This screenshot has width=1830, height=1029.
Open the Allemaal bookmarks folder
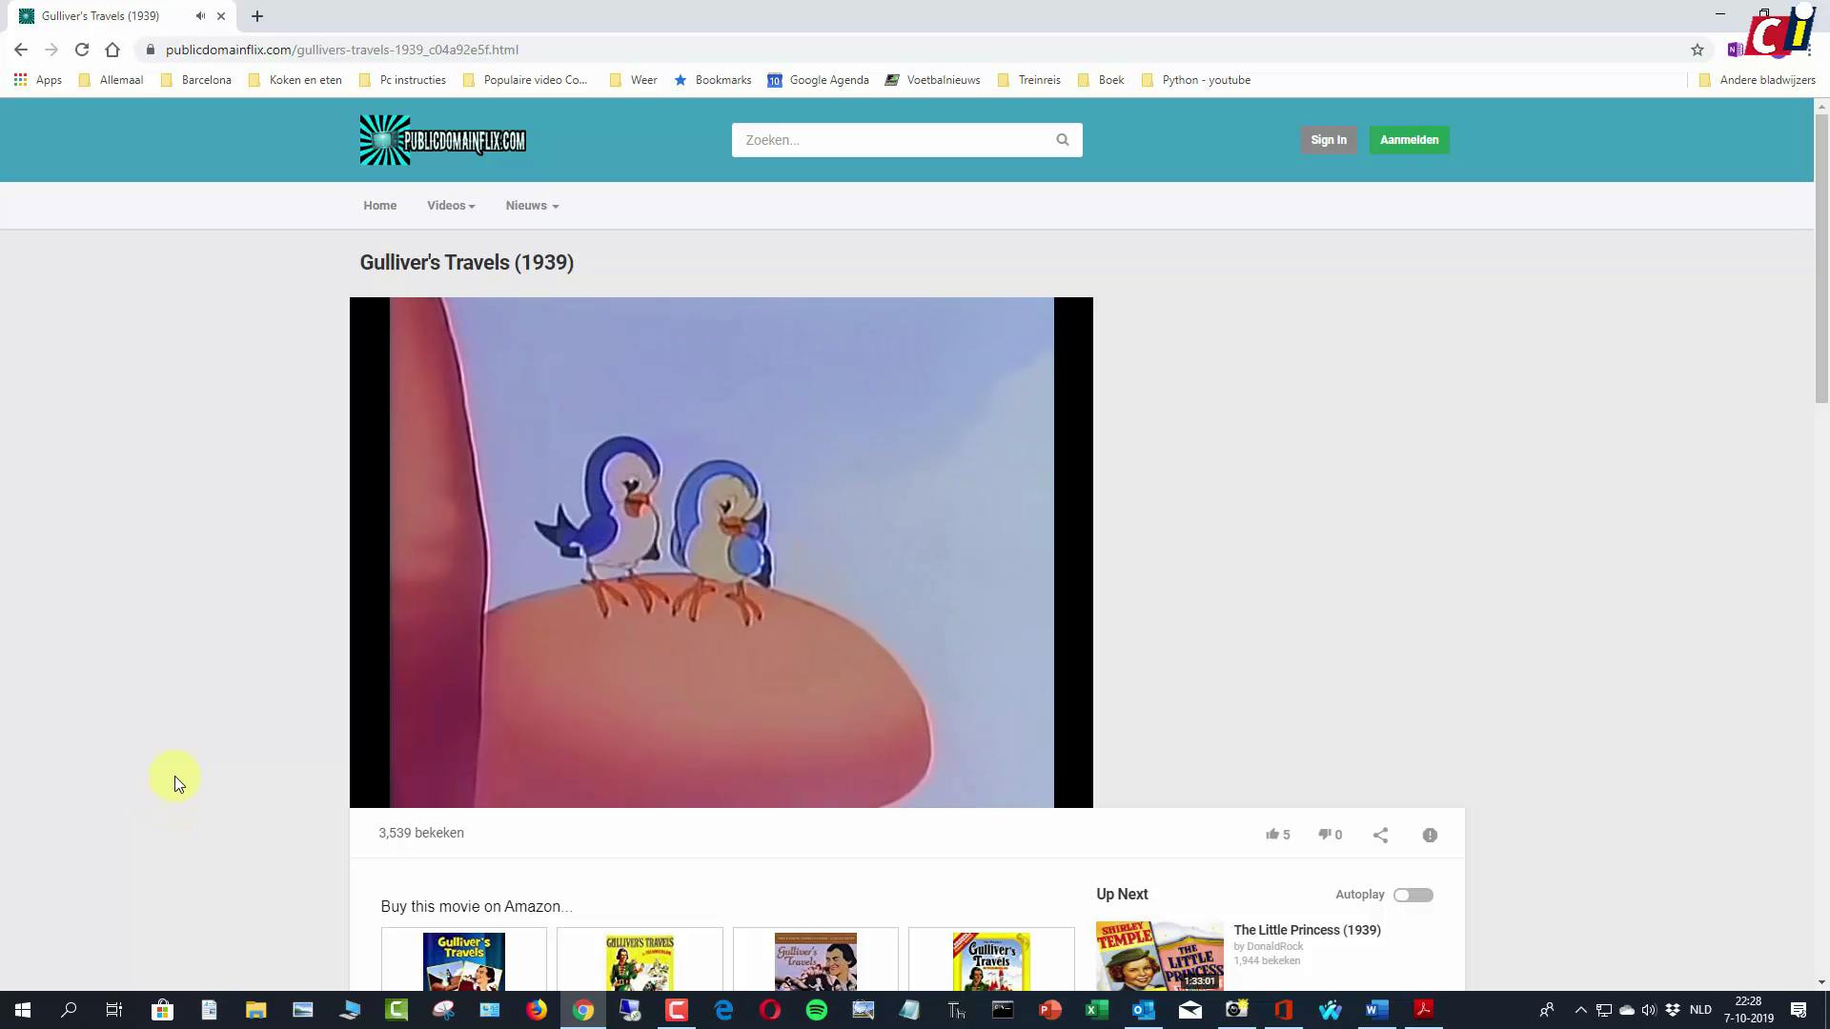(111, 80)
